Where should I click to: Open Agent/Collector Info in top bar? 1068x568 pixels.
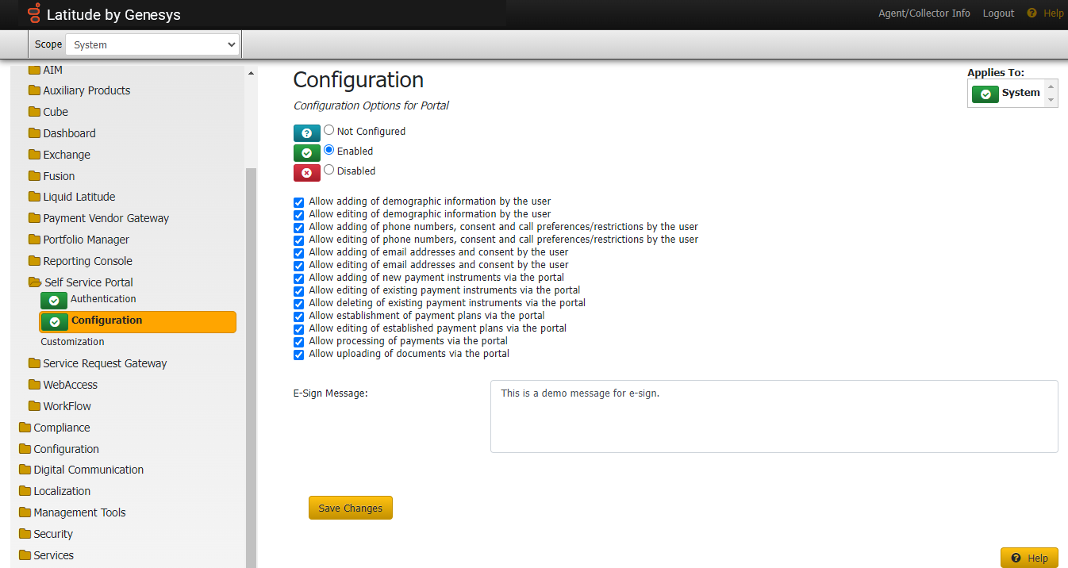pyautogui.click(x=924, y=13)
